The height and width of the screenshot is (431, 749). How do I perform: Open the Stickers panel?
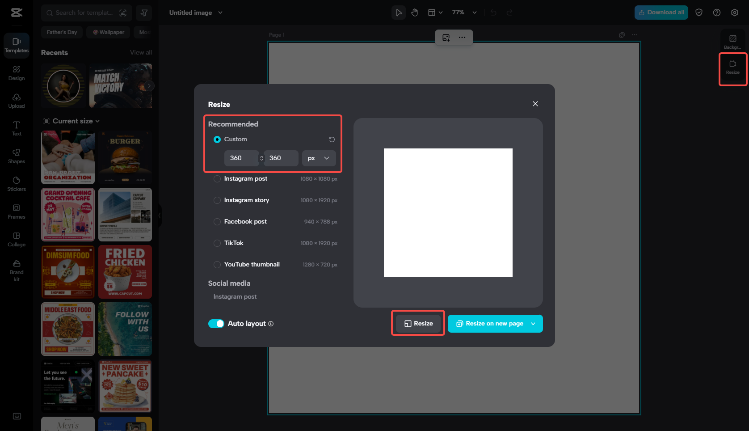(16, 184)
